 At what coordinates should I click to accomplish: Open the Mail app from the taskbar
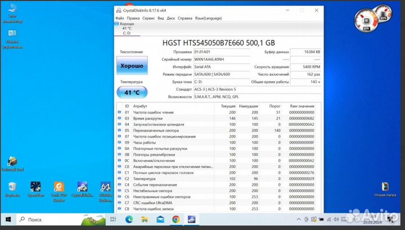160,219
